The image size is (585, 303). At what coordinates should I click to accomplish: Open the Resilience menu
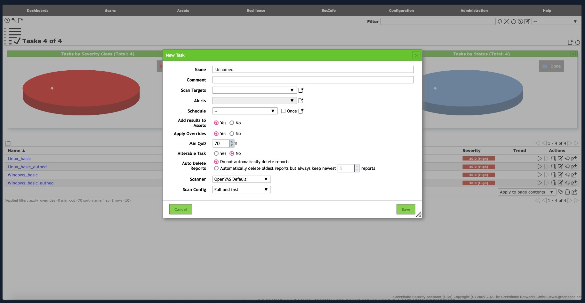(256, 11)
